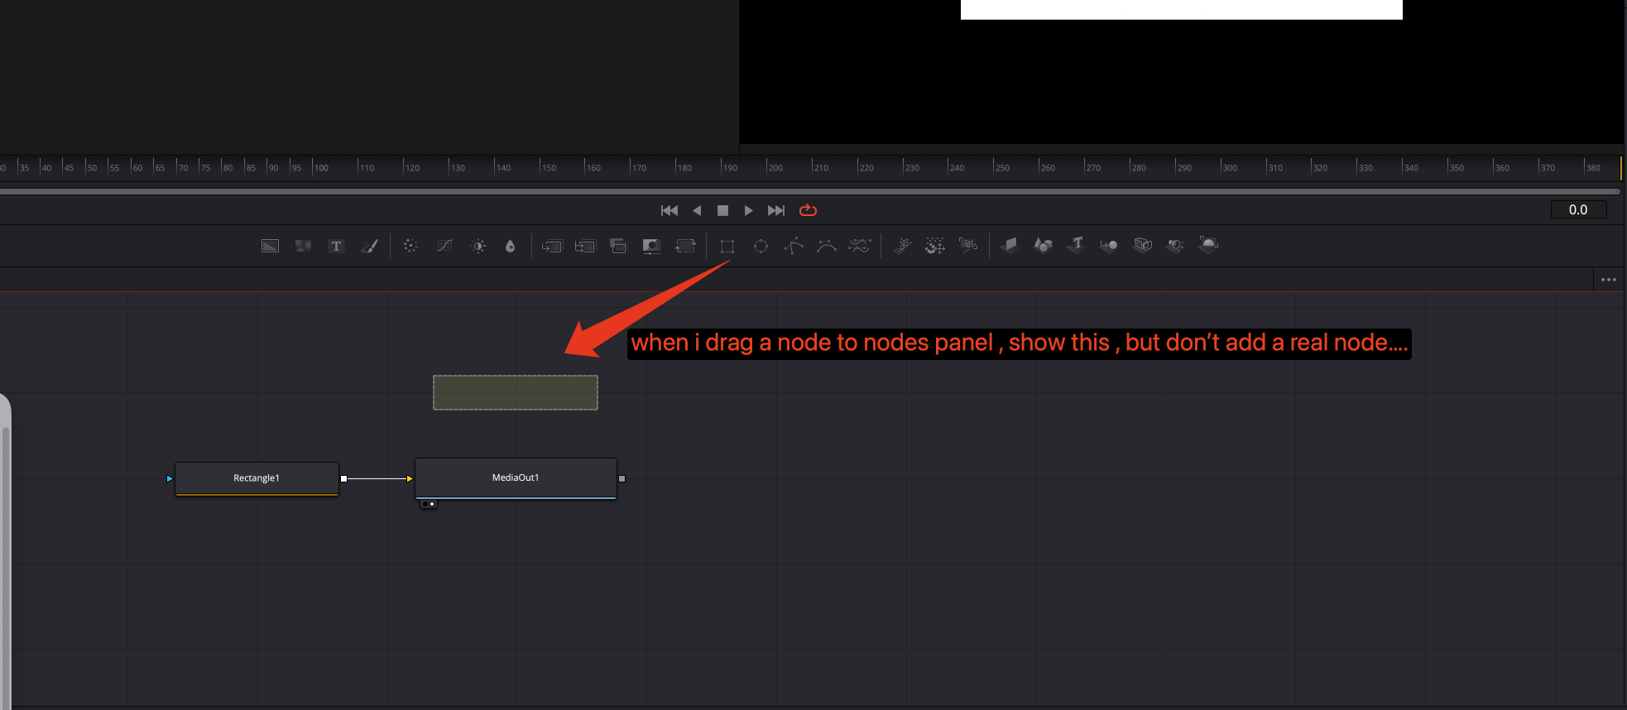Add a Camera 3D node
The width and height of the screenshot is (1627, 710).
click(x=1143, y=245)
